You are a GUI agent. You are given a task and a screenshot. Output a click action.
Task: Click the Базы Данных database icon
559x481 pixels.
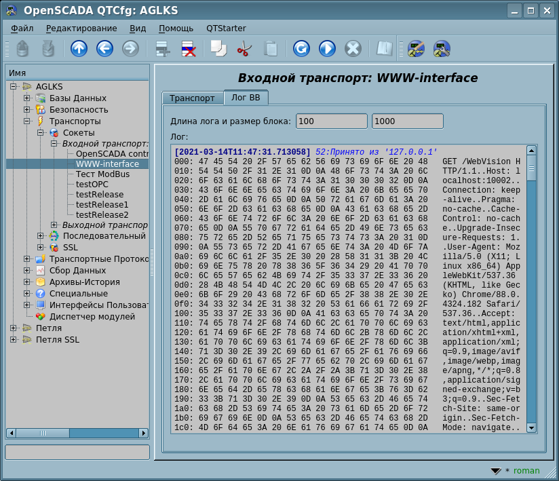41,98
